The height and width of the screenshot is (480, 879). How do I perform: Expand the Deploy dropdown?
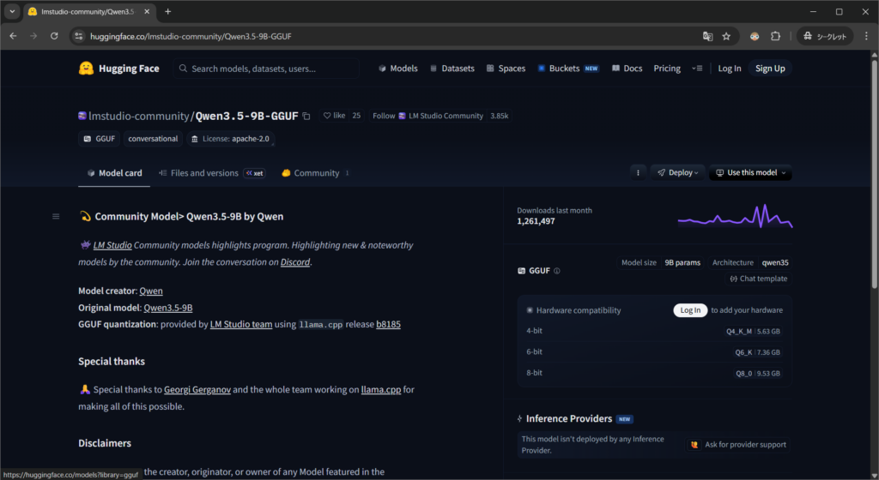[677, 172]
